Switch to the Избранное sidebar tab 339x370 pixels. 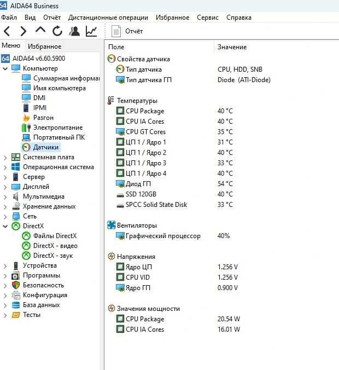pyautogui.click(x=44, y=47)
